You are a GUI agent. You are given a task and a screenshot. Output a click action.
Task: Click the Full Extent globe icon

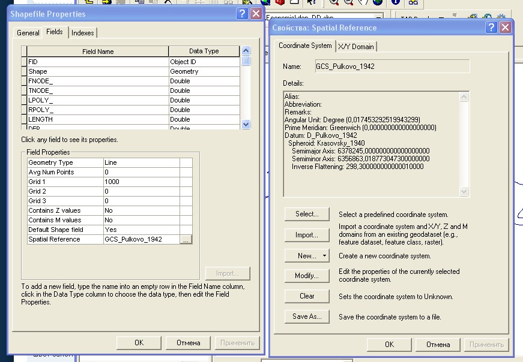(378, 2)
